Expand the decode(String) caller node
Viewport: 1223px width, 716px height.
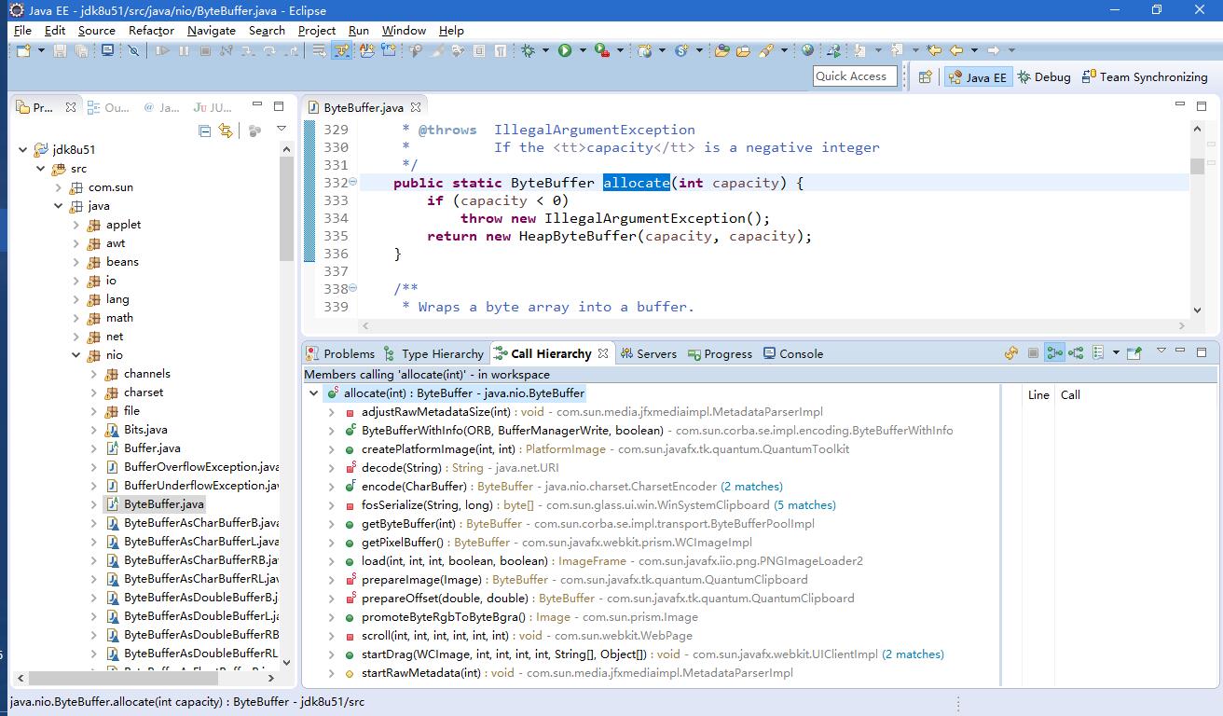pyautogui.click(x=332, y=468)
